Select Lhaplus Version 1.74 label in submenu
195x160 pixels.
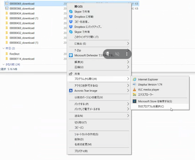(150, 84)
